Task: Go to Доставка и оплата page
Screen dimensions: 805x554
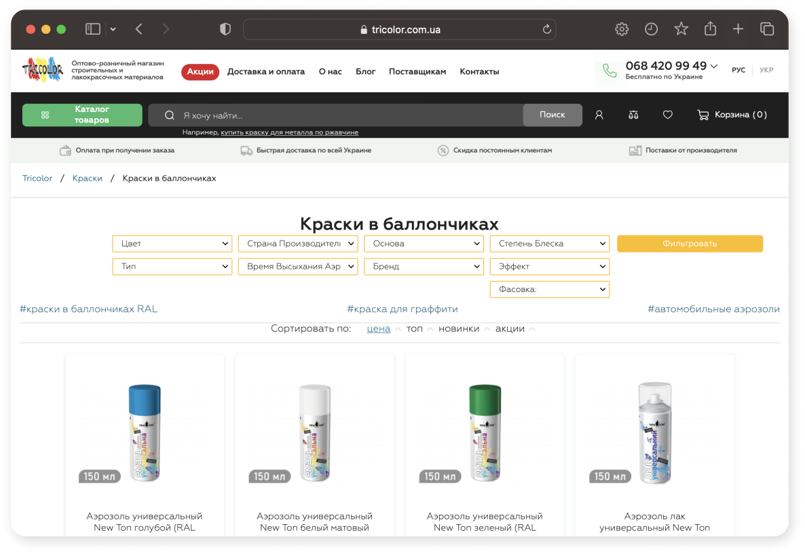Action: (266, 71)
